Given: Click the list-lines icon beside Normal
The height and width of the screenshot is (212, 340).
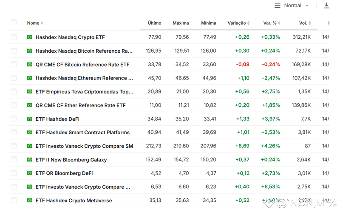Looking at the screenshot, I should coord(278,6).
